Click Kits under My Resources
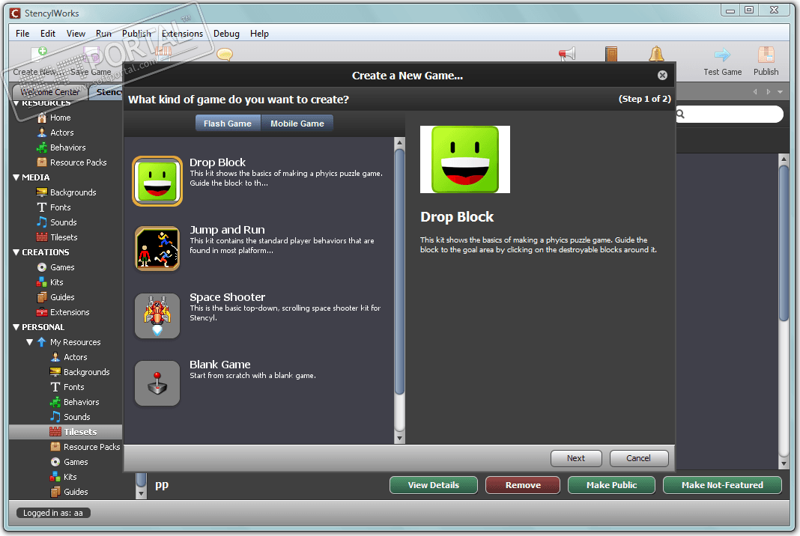Viewport: 800px width, 536px height. tap(70, 477)
